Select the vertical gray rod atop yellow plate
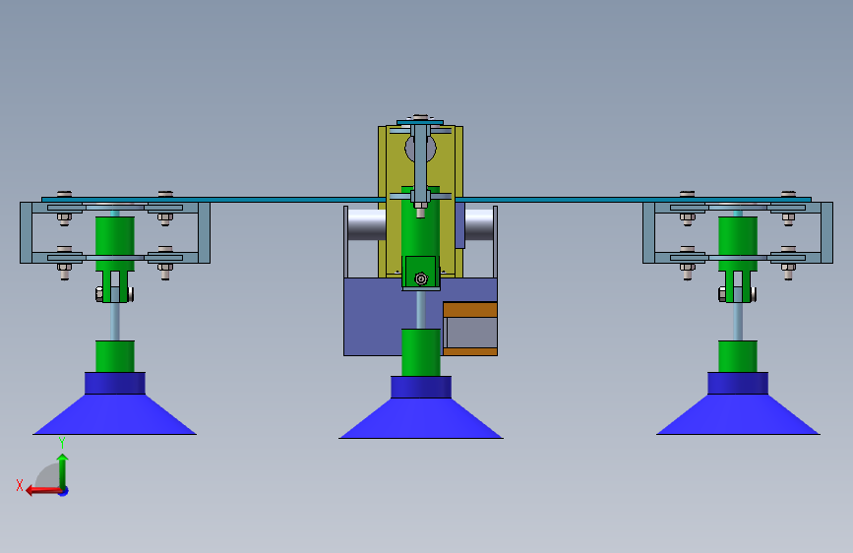This screenshot has width=853, height=553. click(x=420, y=163)
